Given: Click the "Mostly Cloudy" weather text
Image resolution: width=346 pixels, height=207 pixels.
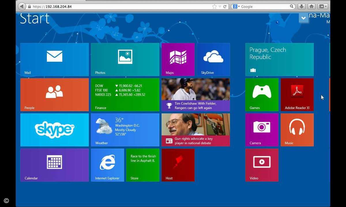Looking at the screenshot, I should (x=125, y=130).
